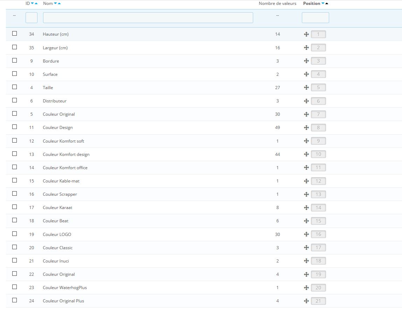Open the Couleur Kable-mat row
Screen dimensions: 402x309
204,181
